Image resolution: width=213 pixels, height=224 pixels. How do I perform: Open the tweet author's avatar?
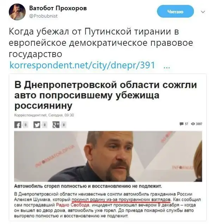tap(17, 12)
